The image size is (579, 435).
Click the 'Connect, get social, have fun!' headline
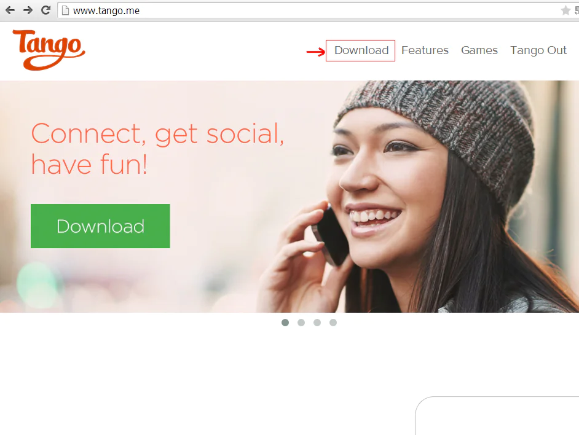(158, 149)
